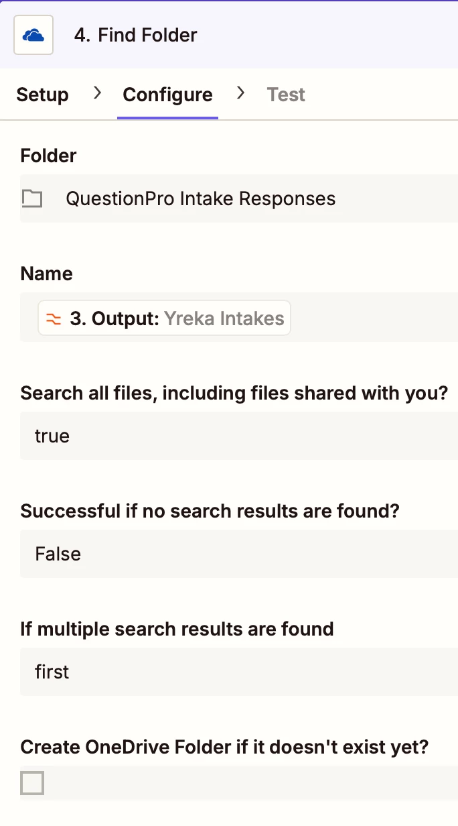Click the OneDrive cloud app icon

(33, 35)
